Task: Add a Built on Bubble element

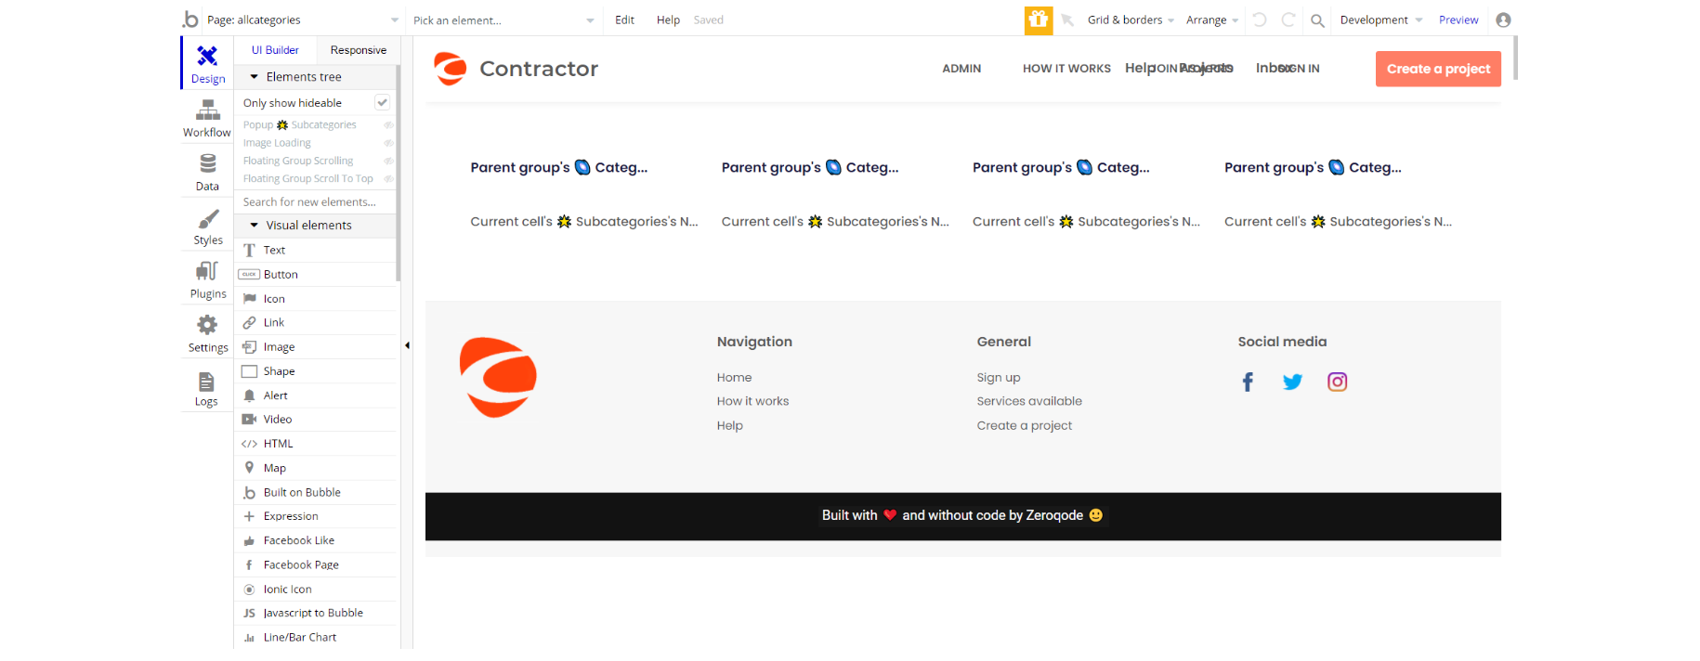Action: tap(317, 492)
